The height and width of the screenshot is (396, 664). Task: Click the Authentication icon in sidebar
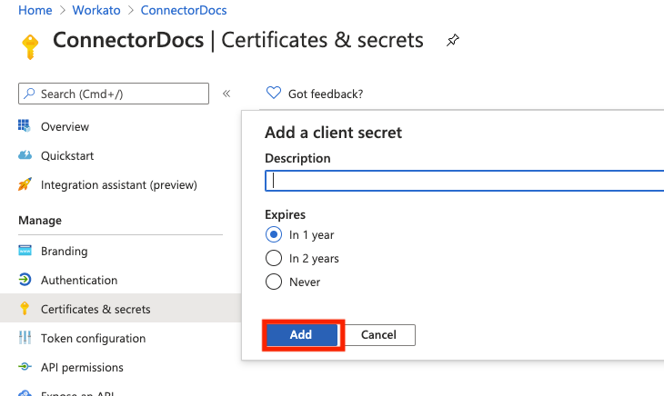pyautogui.click(x=25, y=281)
